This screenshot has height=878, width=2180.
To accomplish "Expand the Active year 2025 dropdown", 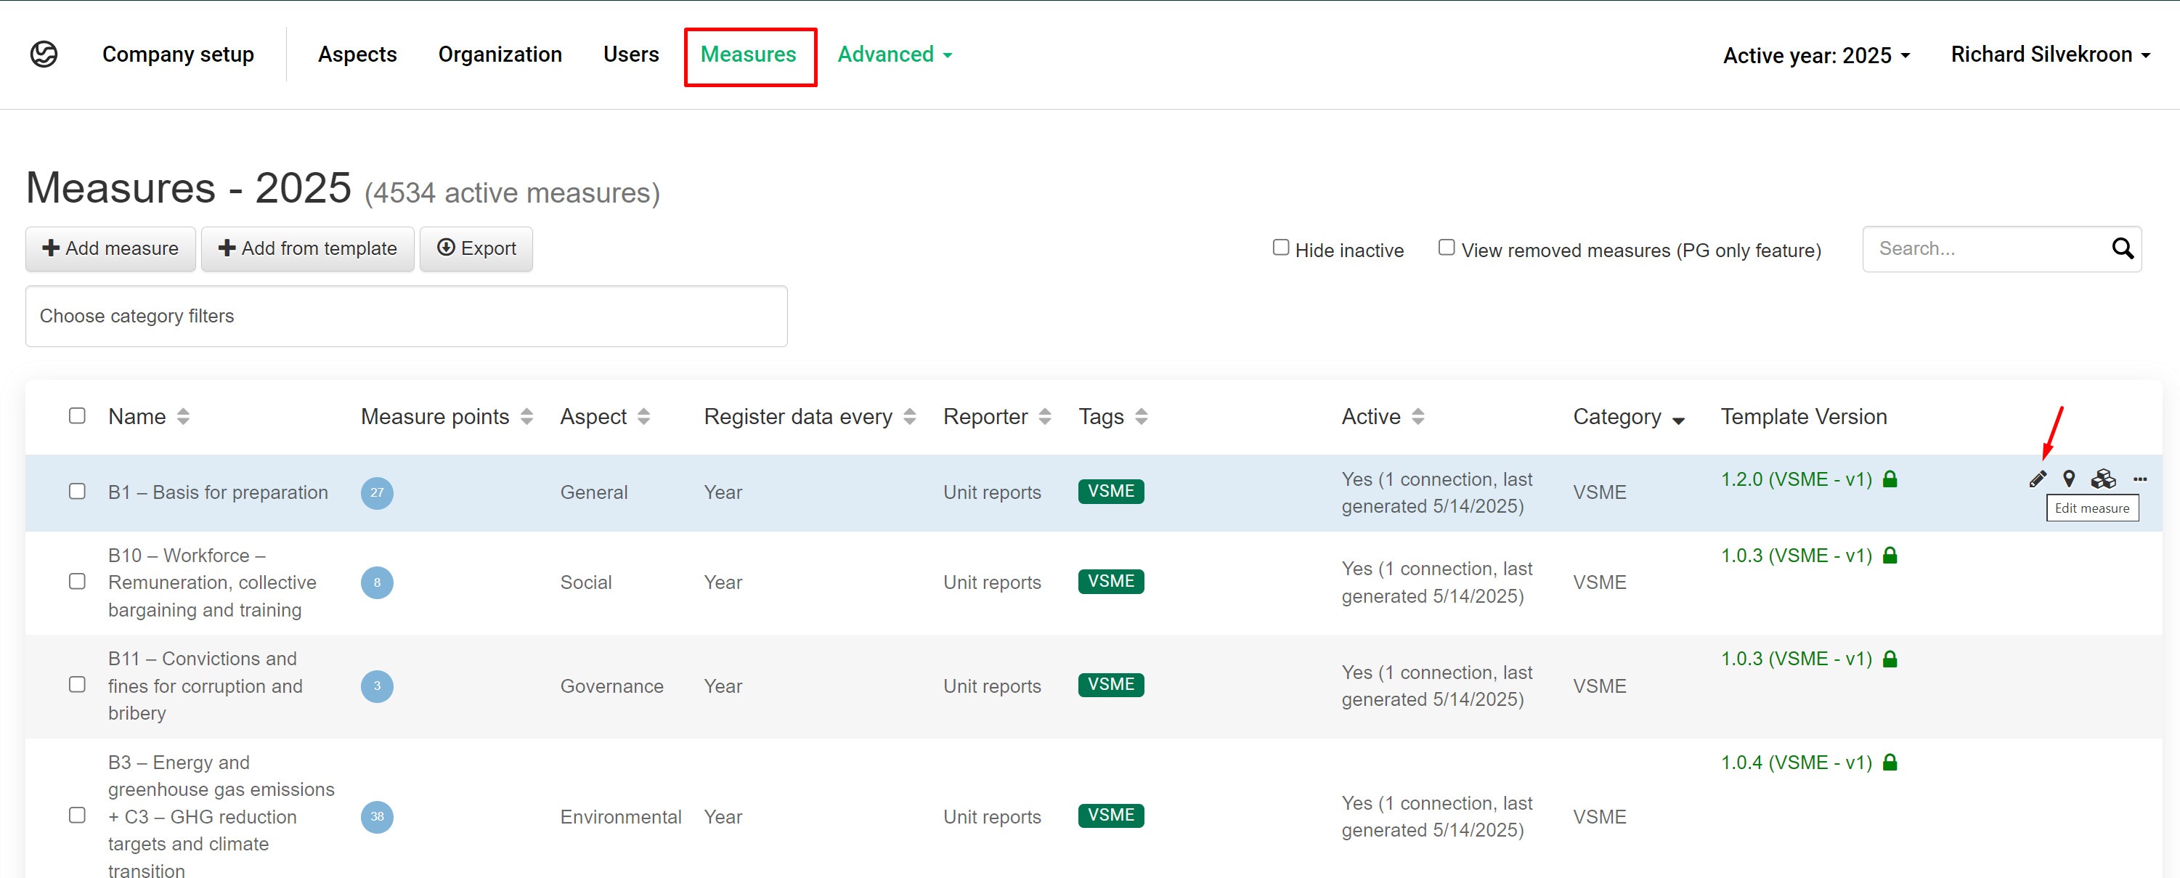I will click(x=1816, y=56).
